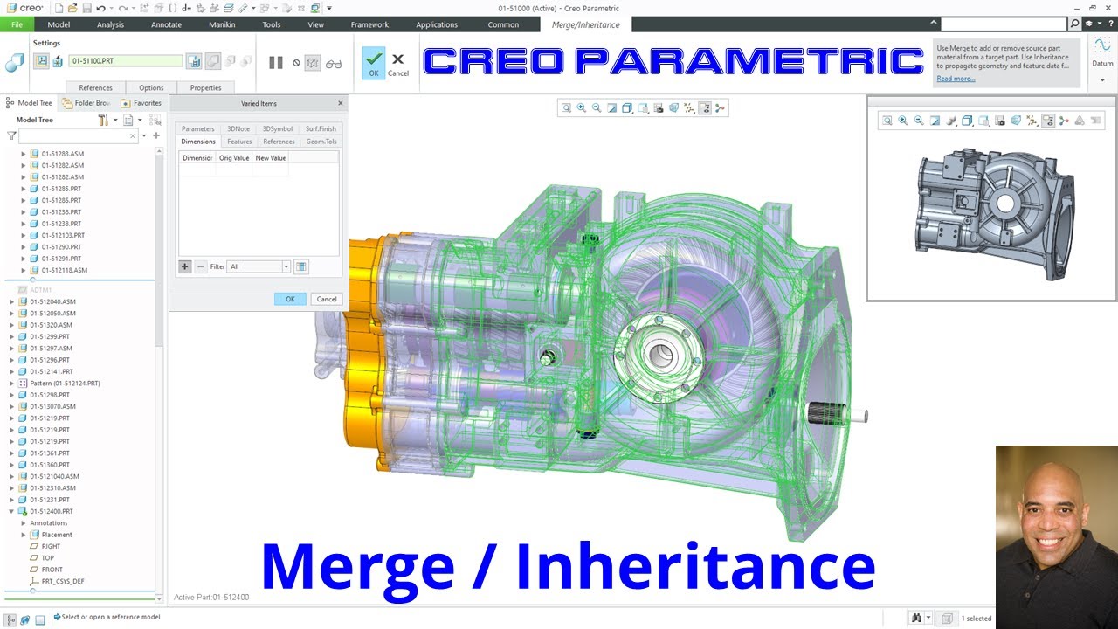Click Zoom Out icon in main graphics toolbar
This screenshot has width=1118, height=629.
pyautogui.click(x=597, y=107)
